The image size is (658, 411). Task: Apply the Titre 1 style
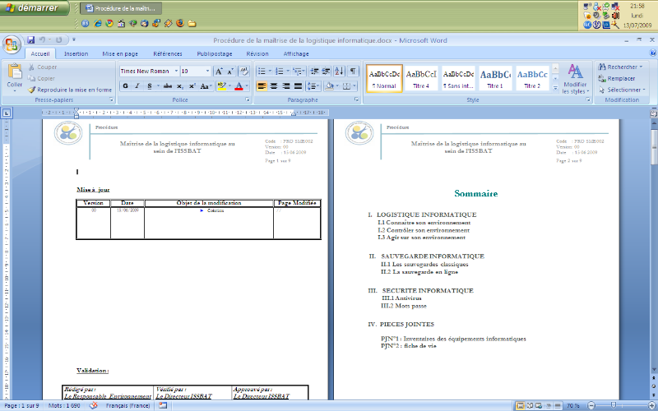pyautogui.click(x=495, y=78)
